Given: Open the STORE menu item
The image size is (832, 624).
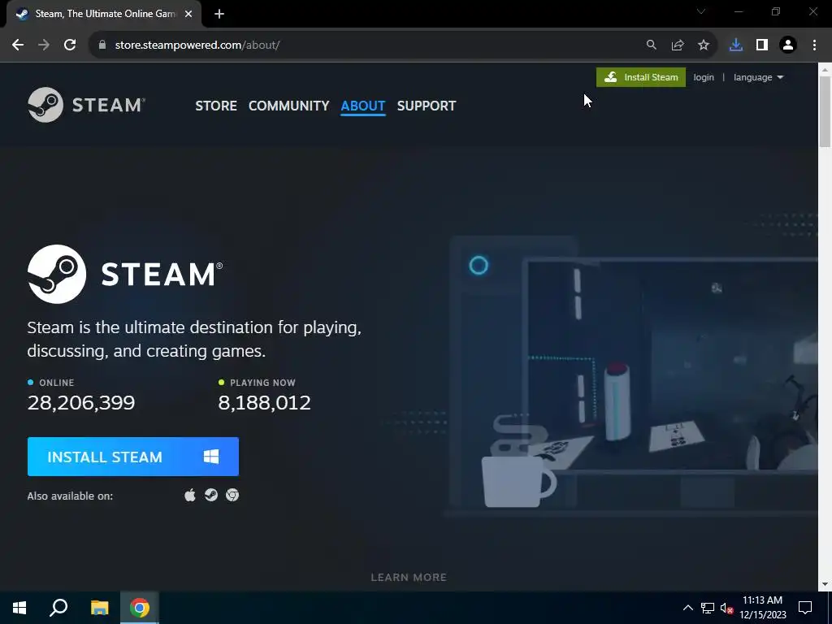Looking at the screenshot, I should pos(216,106).
